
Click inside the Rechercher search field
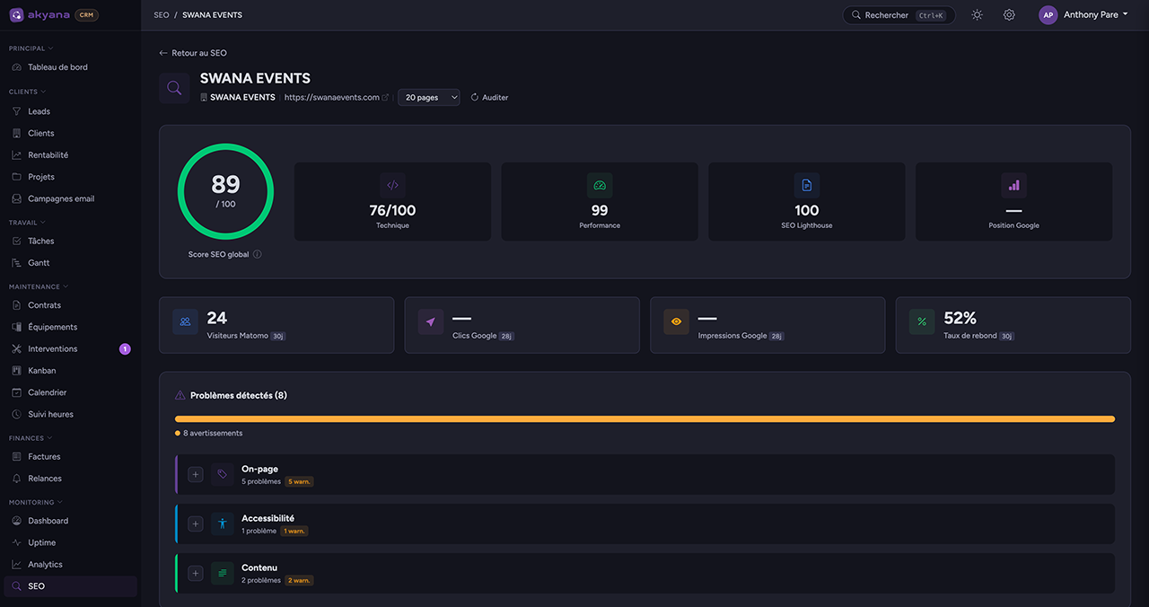point(898,14)
